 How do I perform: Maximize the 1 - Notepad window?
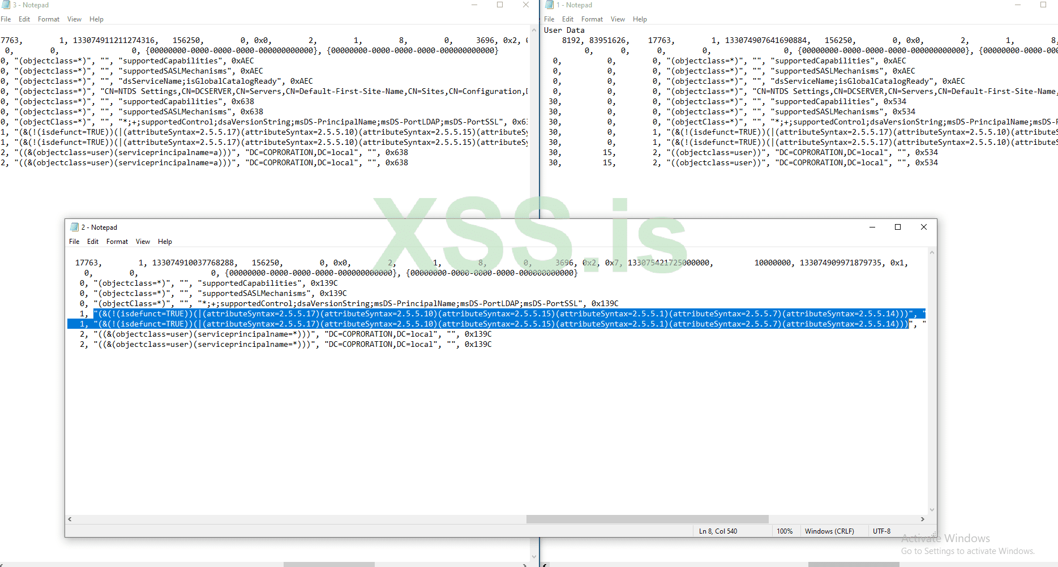point(1043,5)
